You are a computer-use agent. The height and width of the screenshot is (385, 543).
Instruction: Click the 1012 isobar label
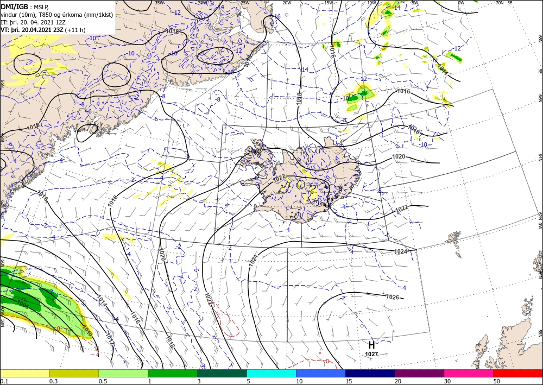tap(110, 340)
